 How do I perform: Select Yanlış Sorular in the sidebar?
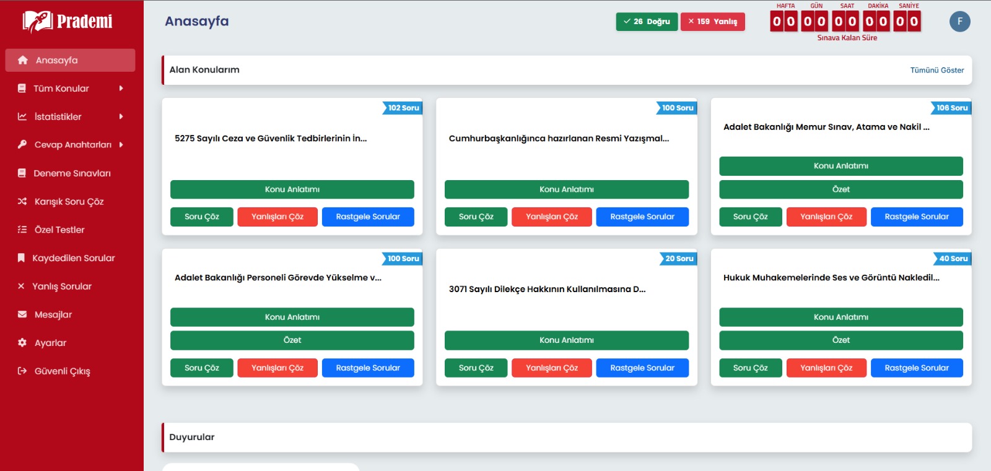click(x=62, y=287)
